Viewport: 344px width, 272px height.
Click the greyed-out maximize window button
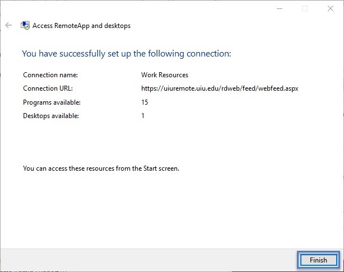coord(305,8)
